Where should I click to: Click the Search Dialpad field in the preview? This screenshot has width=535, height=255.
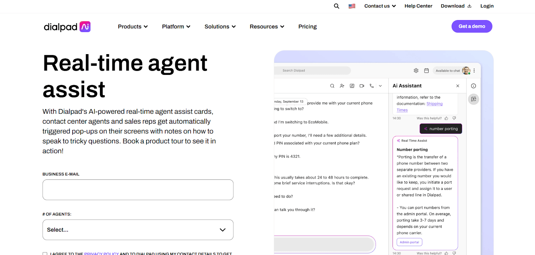click(x=312, y=71)
